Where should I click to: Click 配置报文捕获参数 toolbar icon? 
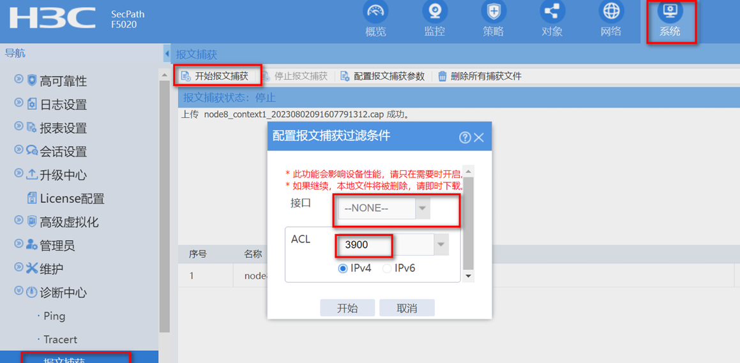(345, 77)
